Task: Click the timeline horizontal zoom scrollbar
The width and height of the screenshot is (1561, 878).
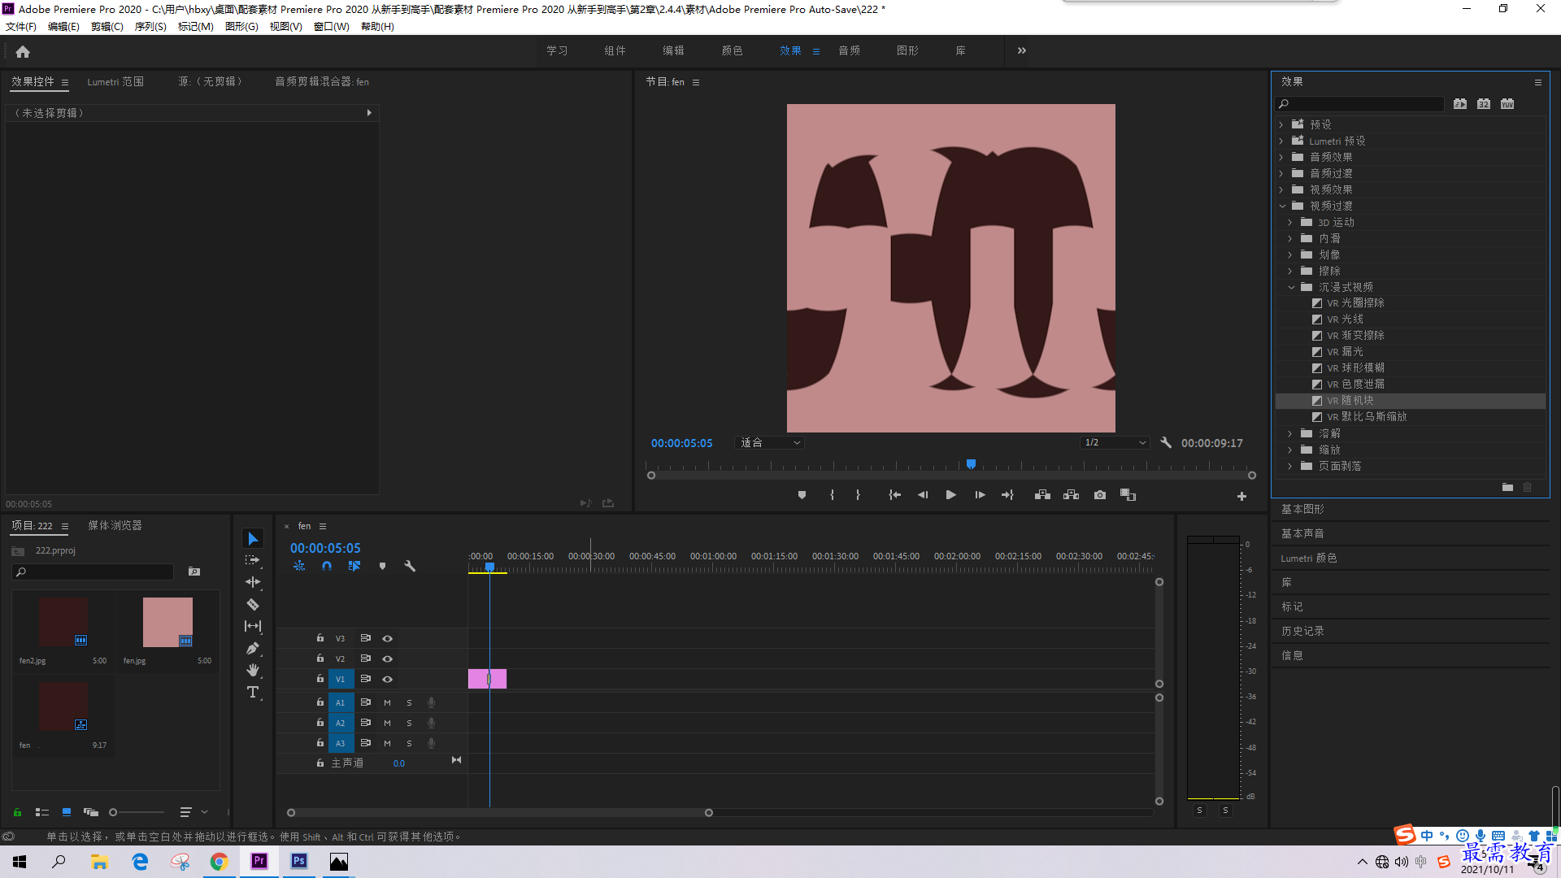Action: 500,812
